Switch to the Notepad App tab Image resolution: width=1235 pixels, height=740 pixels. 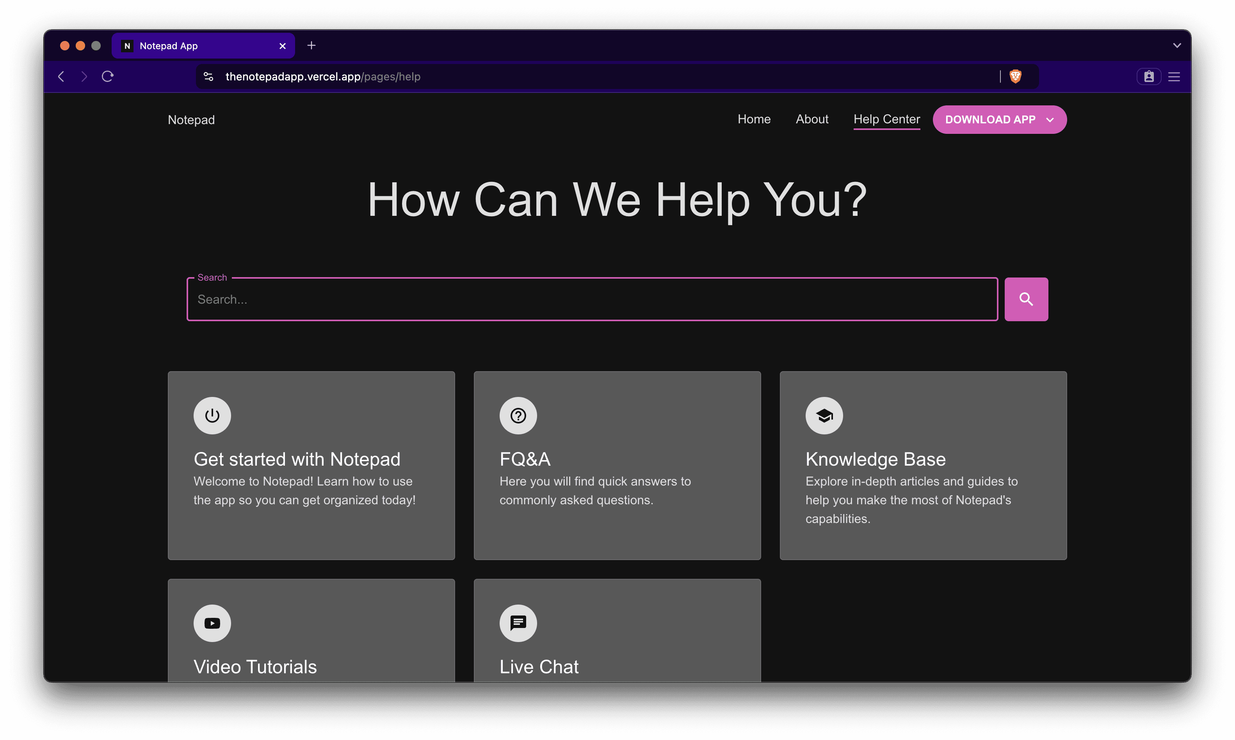[203, 46]
